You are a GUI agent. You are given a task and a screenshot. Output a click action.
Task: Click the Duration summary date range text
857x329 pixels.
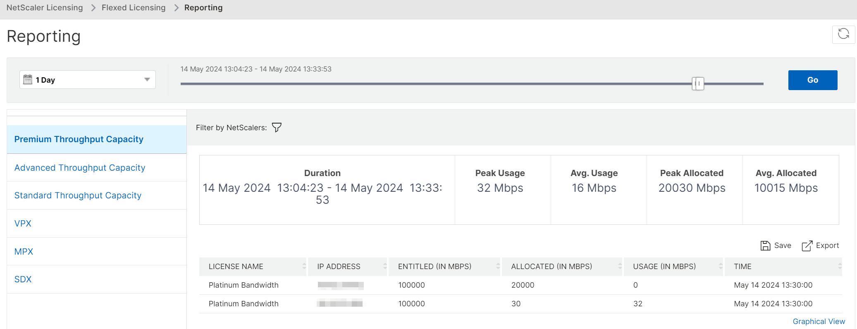322,194
